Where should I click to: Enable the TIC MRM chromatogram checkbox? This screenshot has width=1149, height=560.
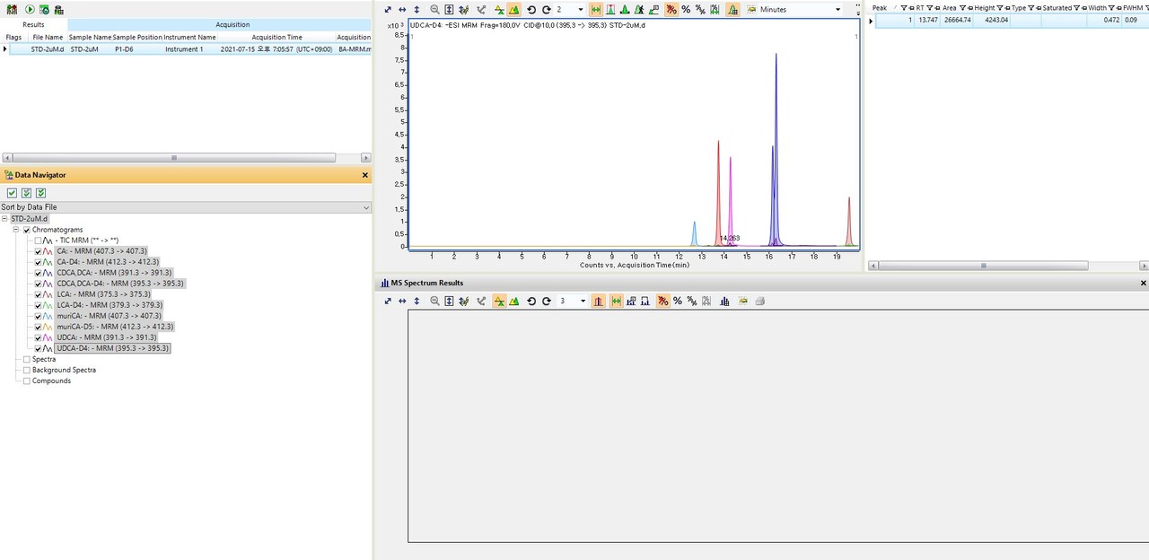38,241
